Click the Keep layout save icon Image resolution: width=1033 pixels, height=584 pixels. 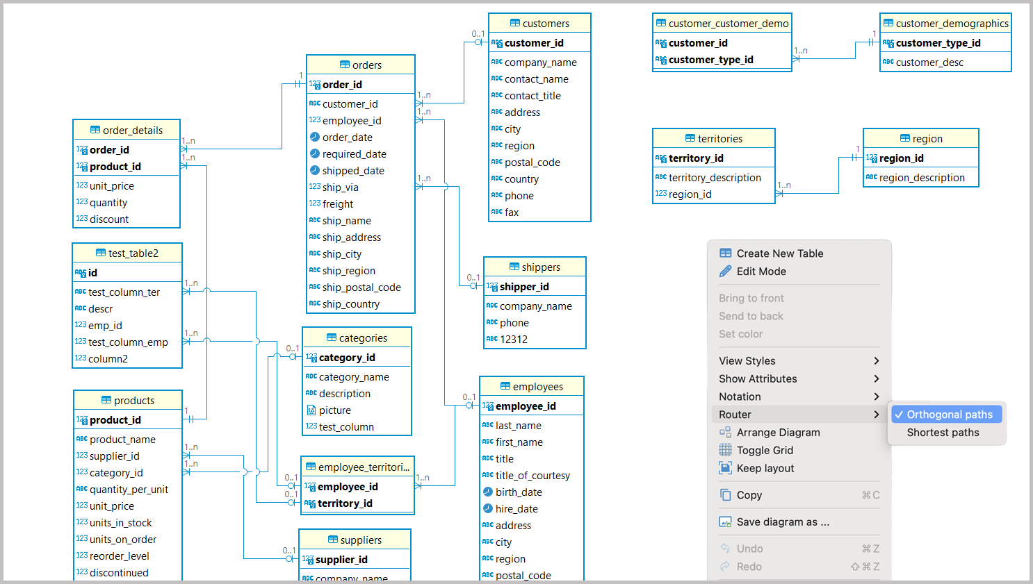click(725, 468)
